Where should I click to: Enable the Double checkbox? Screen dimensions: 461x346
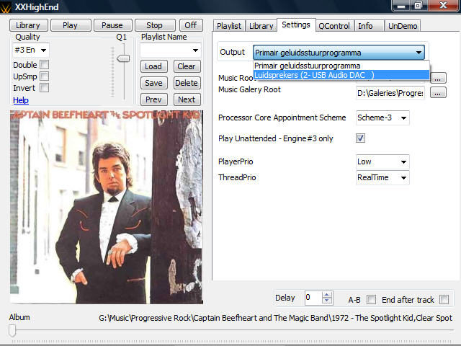[45, 64]
